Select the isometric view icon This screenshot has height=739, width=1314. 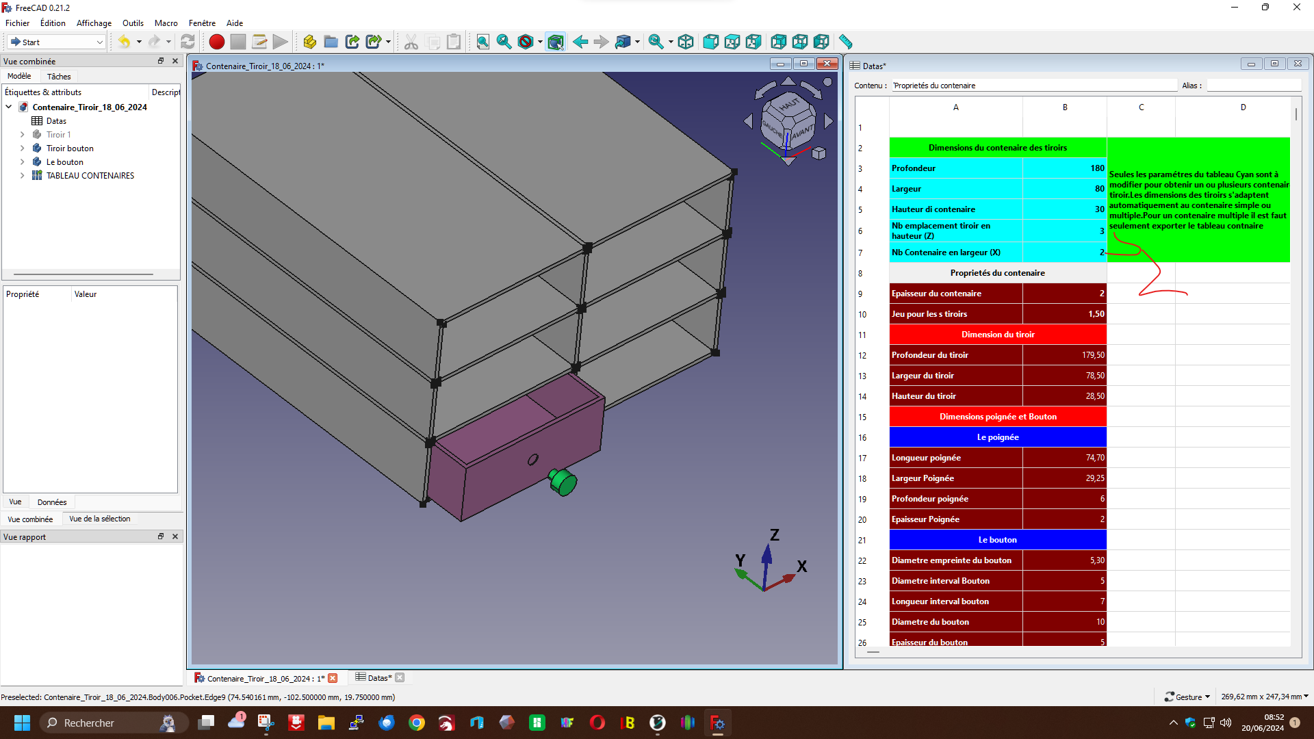pos(686,42)
